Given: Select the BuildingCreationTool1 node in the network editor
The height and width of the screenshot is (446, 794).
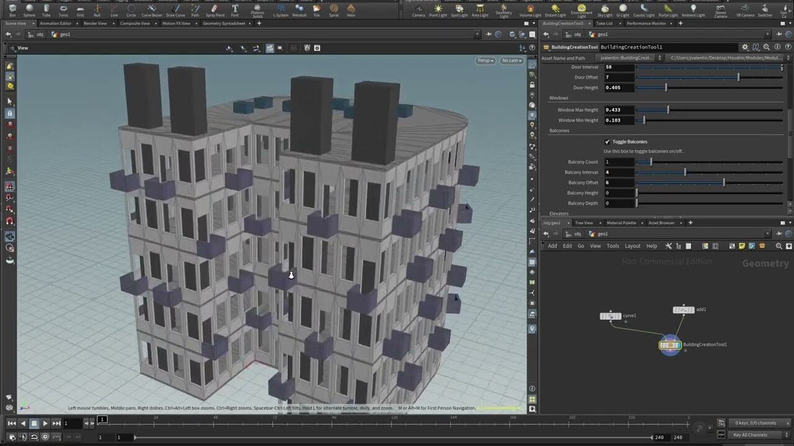Looking at the screenshot, I should (x=670, y=344).
